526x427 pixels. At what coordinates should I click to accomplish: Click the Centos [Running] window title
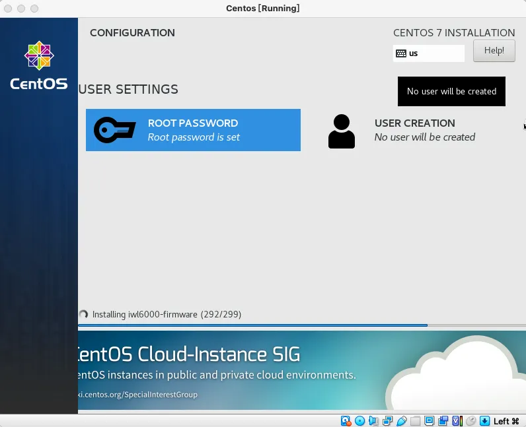pos(262,8)
